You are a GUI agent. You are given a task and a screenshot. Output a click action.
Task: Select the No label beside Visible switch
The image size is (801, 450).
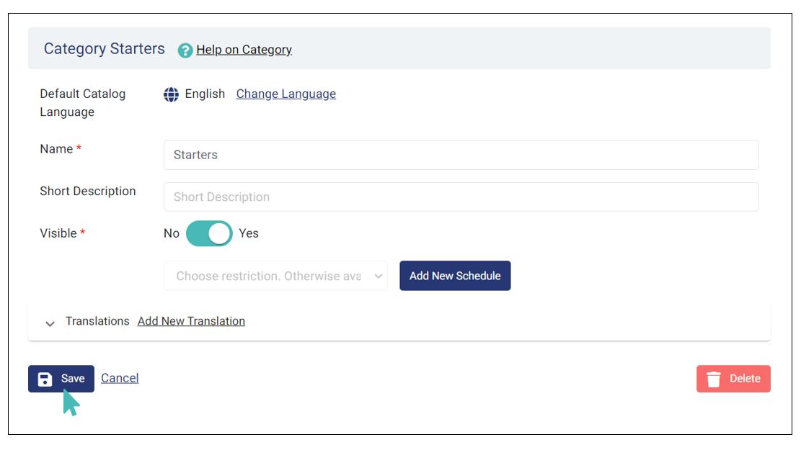[x=172, y=234]
